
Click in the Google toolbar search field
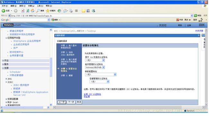pyautogui.click(x=29, y=20)
